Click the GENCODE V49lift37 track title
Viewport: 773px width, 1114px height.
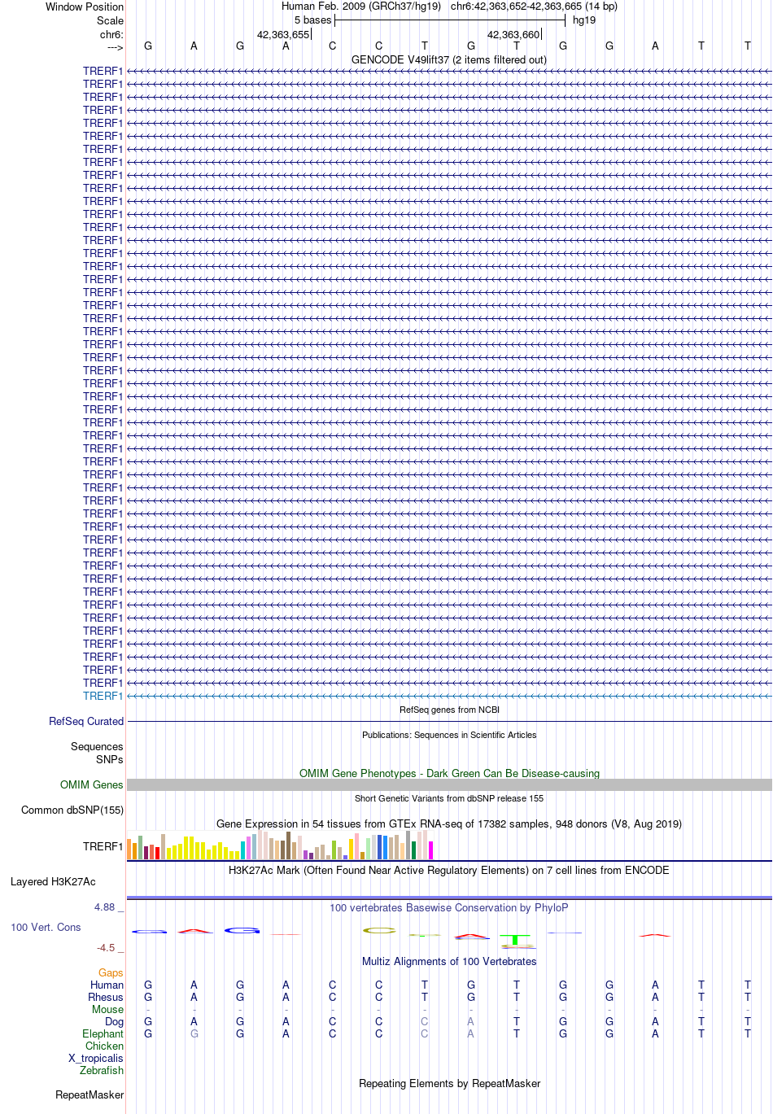(449, 59)
